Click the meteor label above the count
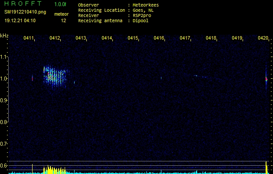Image resolution: width=273 pixels, height=174 pixels. [62, 14]
